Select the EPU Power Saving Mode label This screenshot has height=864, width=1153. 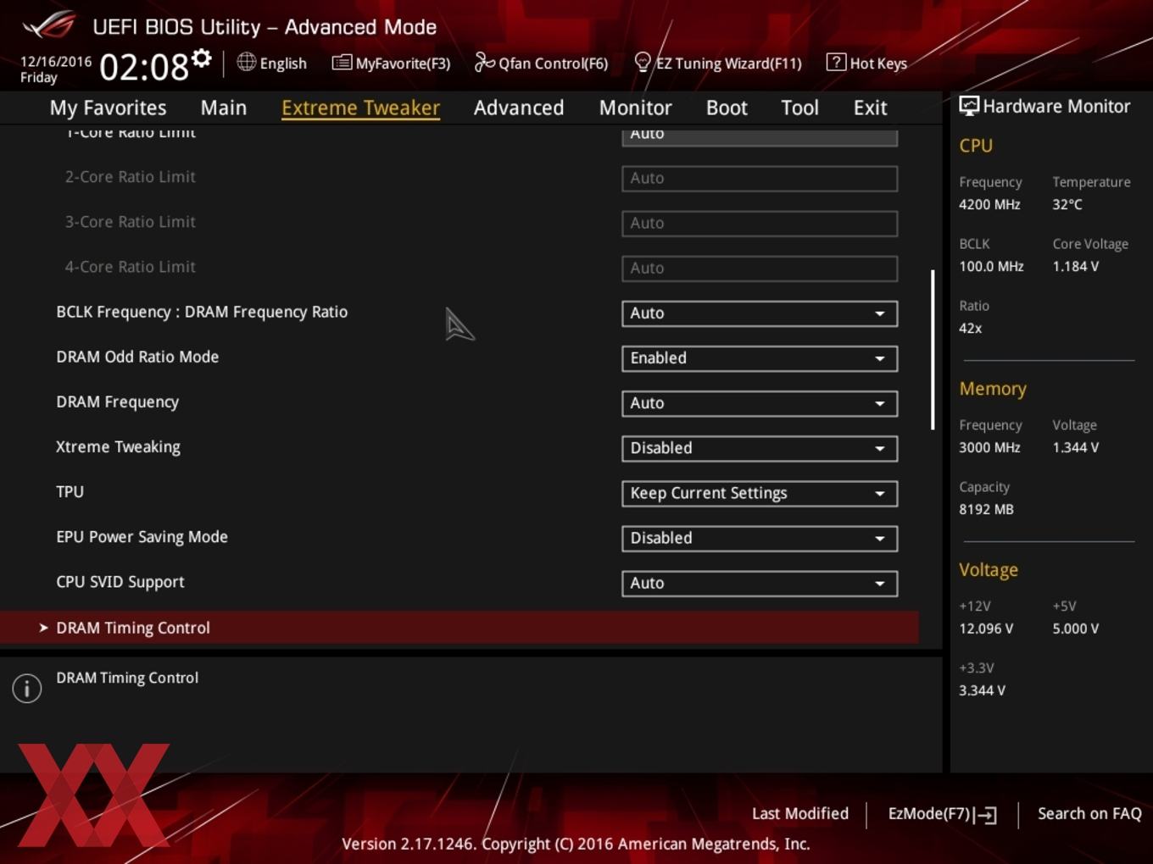point(142,536)
